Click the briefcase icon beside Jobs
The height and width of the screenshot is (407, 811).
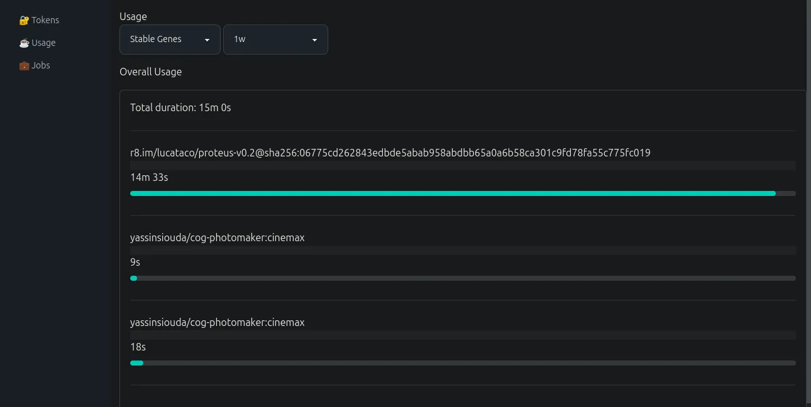(x=24, y=65)
